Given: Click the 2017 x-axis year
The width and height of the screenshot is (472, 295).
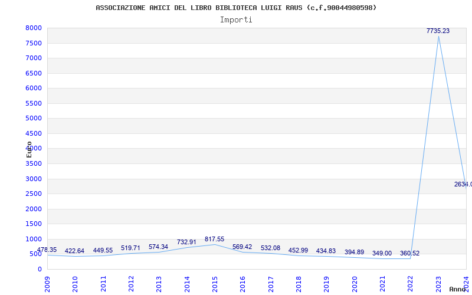Looking at the screenshot, I should pos(271,284).
